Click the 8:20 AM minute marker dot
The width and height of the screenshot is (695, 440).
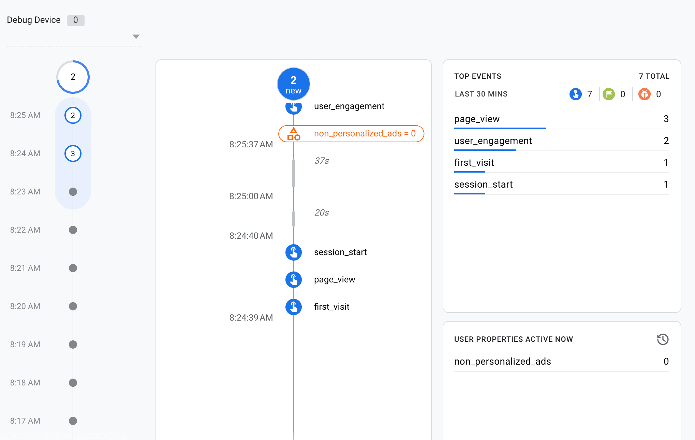point(73,306)
